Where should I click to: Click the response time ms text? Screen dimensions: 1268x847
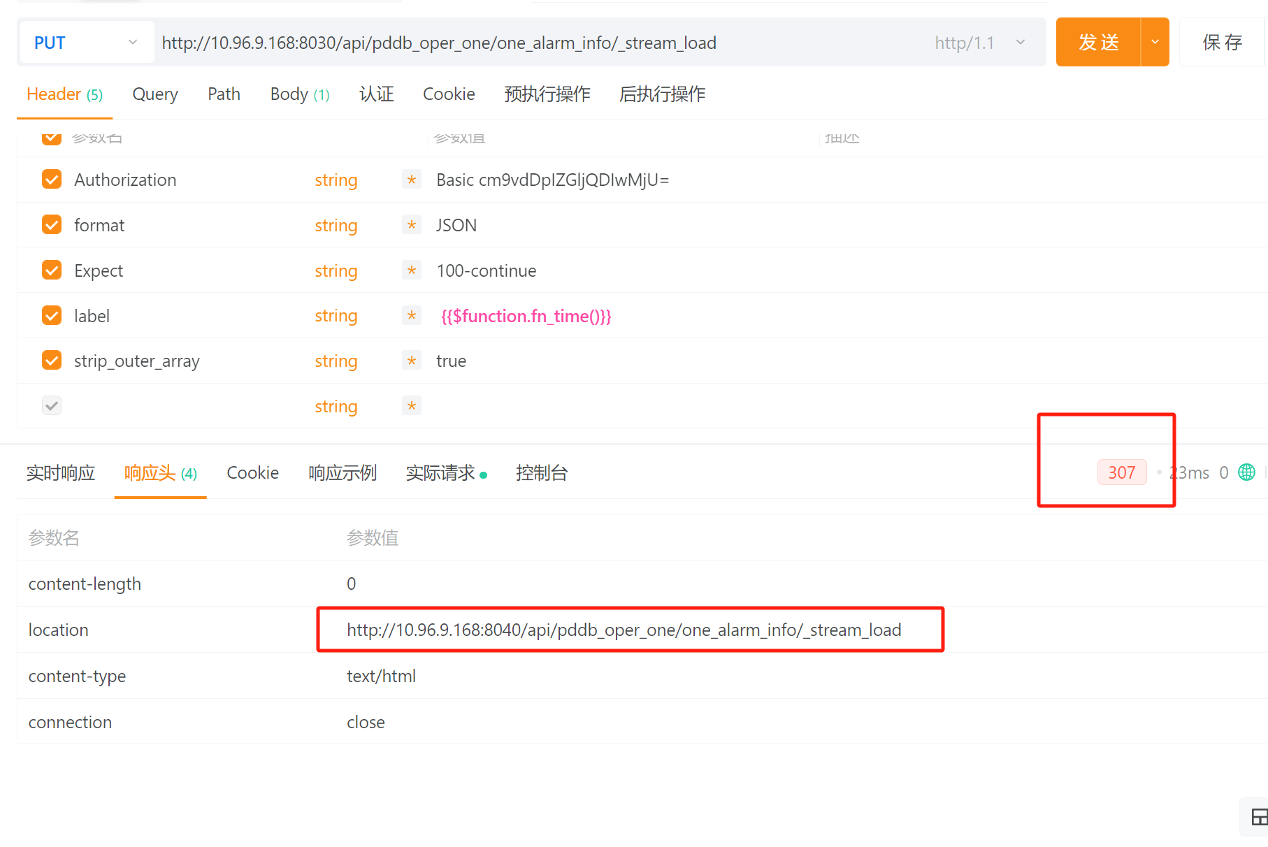(x=1189, y=473)
